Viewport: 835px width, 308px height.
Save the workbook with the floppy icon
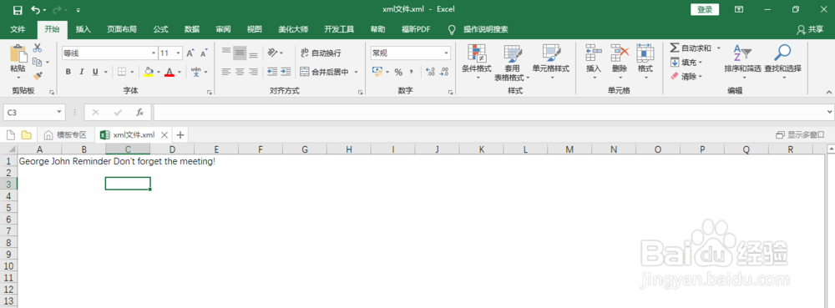coord(17,9)
